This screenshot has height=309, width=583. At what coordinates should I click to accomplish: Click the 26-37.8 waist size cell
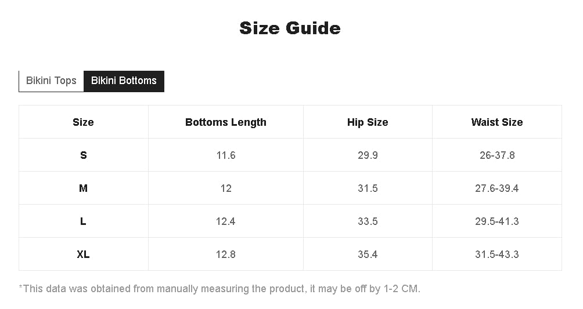(x=496, y=155)
